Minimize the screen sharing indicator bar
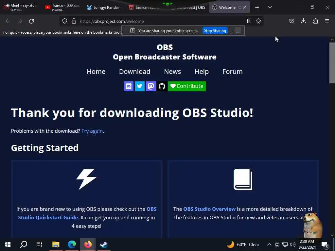Viewport: 335px width, 251px height. (x=238, y=31)
